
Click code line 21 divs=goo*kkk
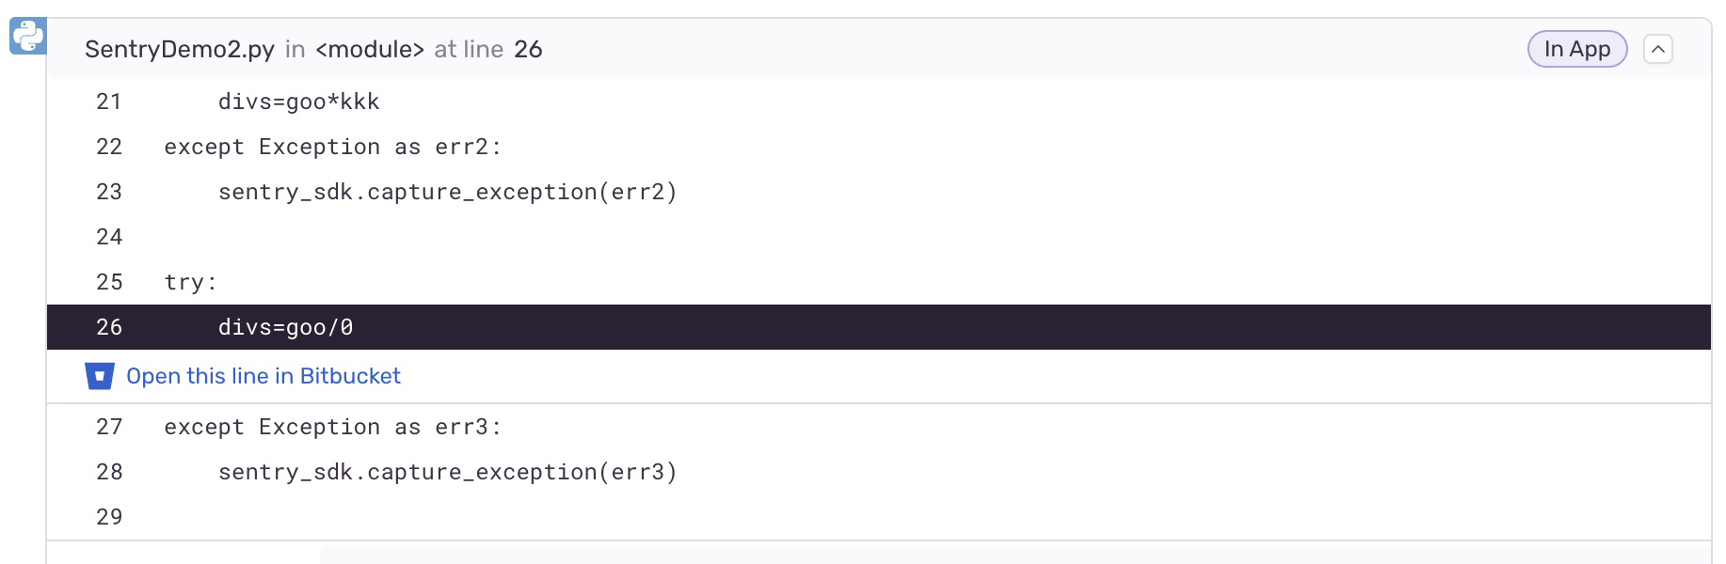pyautogui.click(x=299, y=102)
